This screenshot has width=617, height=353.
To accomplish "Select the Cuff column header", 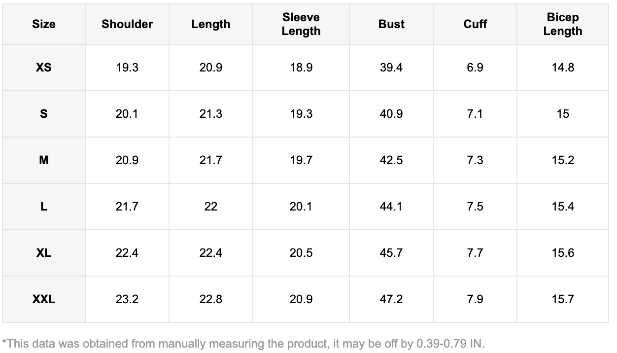I will tap(475, 24).
